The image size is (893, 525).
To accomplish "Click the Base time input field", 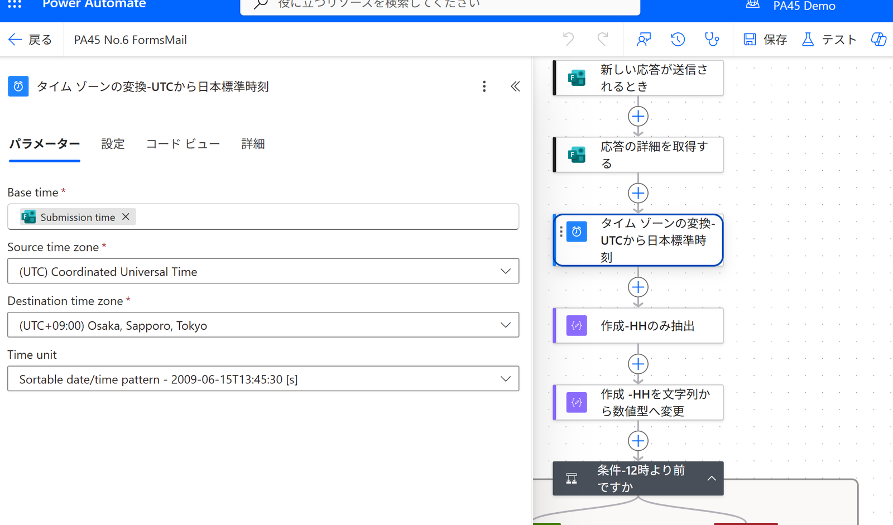I will pos(263,216).
